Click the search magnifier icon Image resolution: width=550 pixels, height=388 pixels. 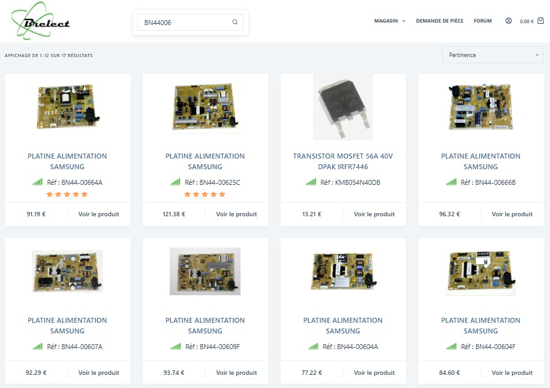(235, 22)
